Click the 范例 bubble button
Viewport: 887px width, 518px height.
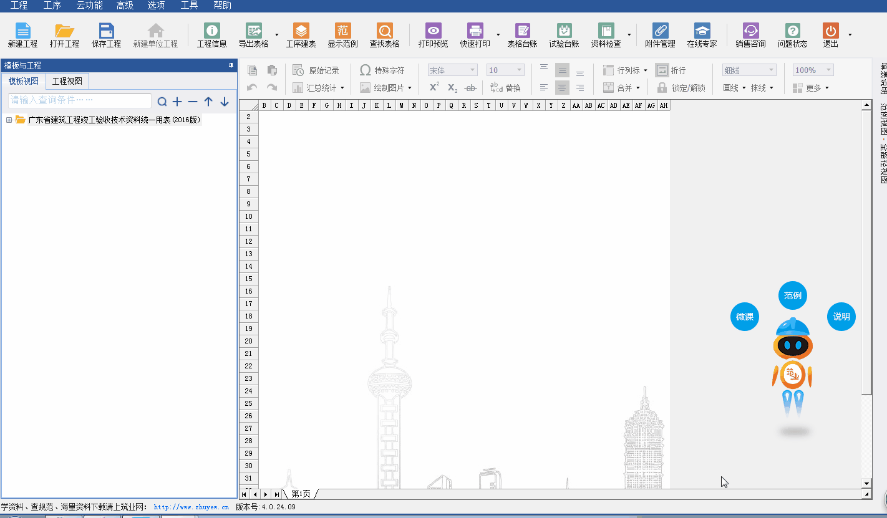[x=792, y=295]
